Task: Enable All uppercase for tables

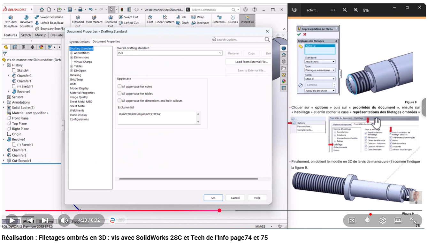Action: pyautogui.click(x=119, y=94)
